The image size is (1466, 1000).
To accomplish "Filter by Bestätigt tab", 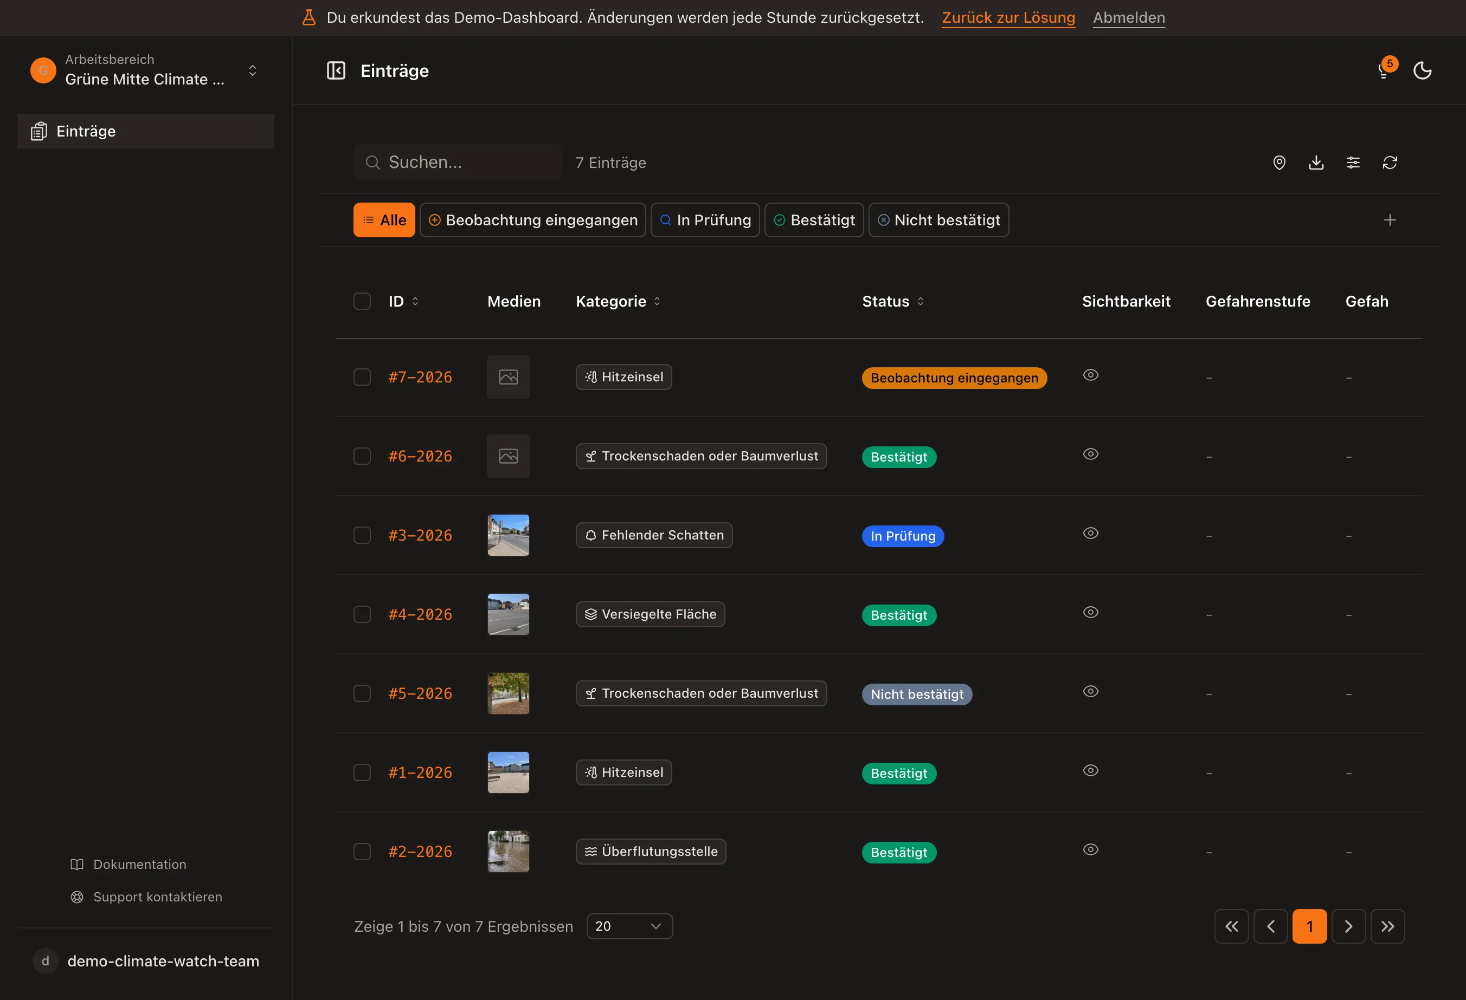I will pos(814,220).
